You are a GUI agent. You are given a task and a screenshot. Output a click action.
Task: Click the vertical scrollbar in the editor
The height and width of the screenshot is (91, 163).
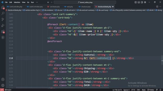pyautogui.click(x=162, y=60)
